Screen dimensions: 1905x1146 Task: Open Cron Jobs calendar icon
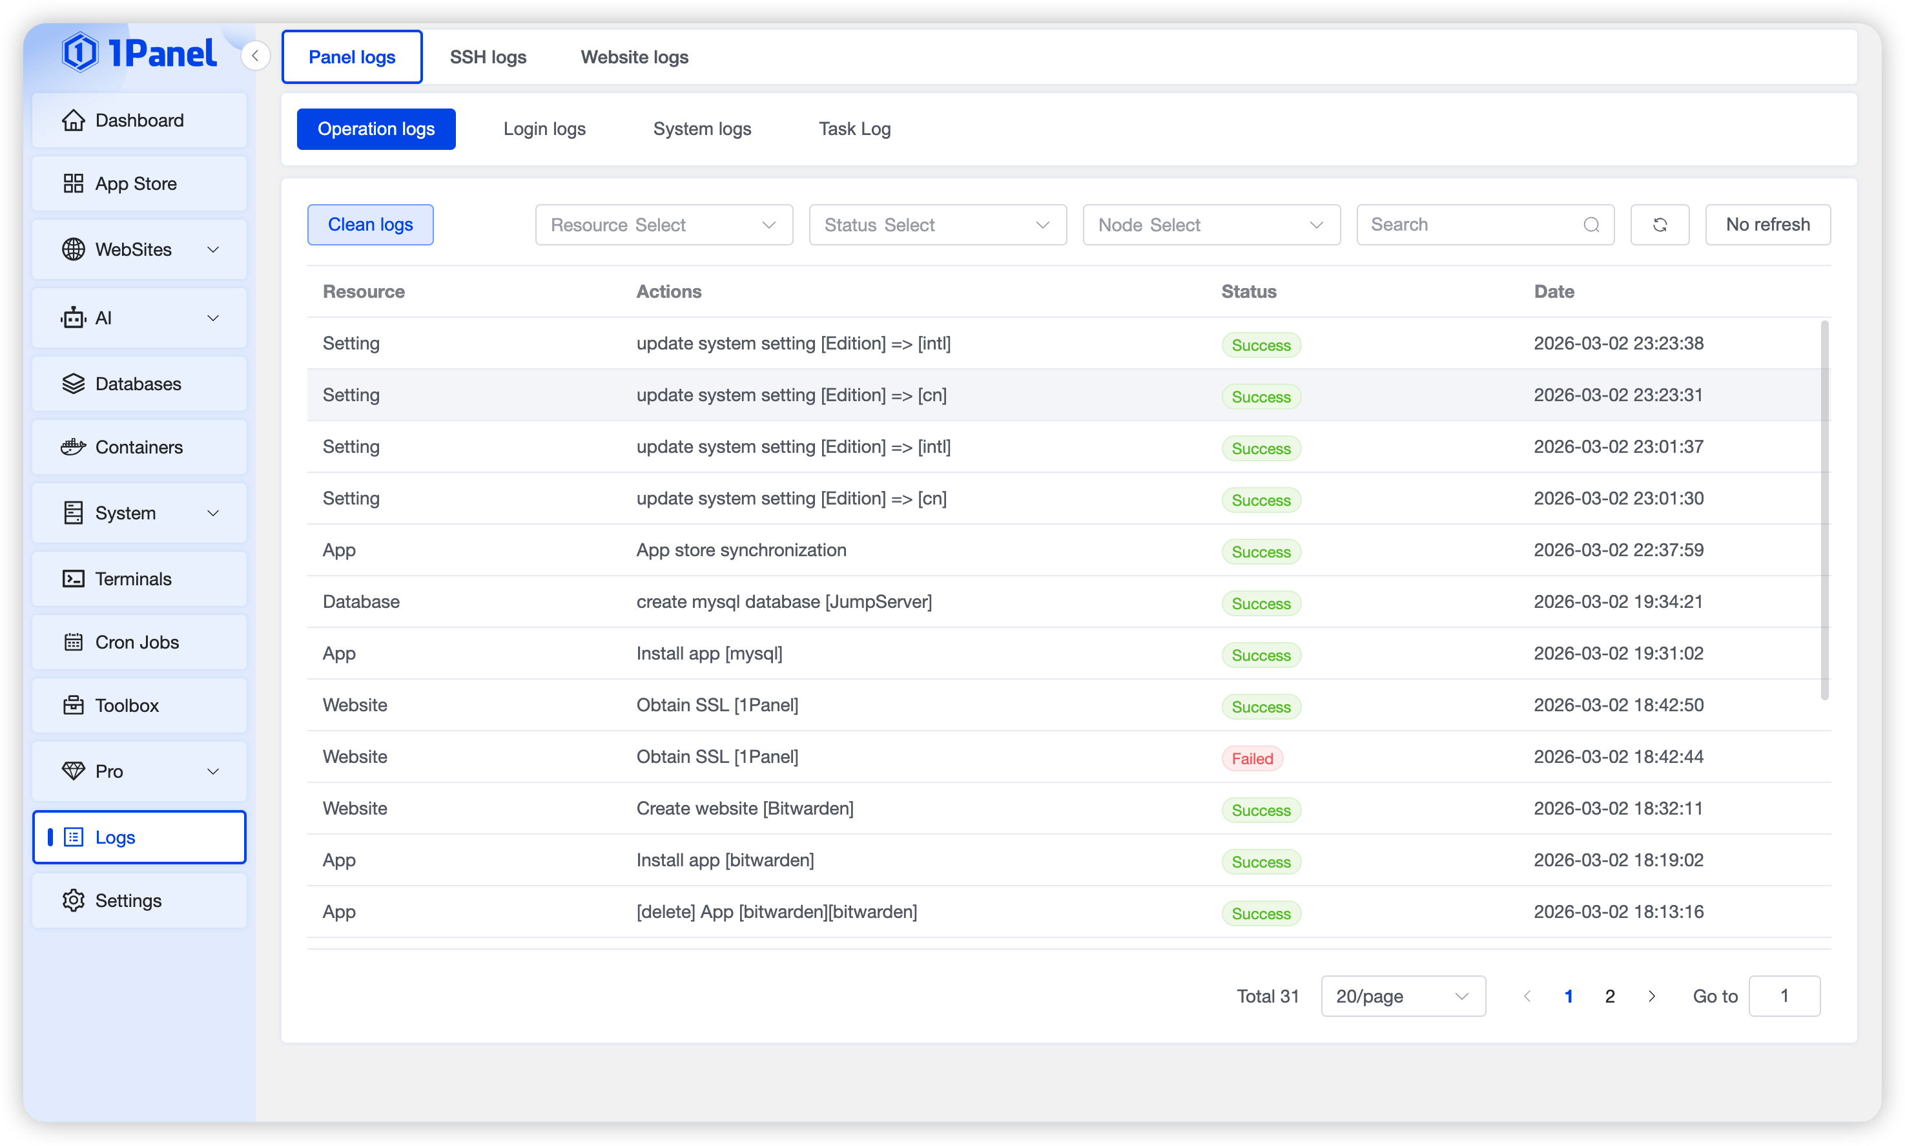(x=74, y=643)
